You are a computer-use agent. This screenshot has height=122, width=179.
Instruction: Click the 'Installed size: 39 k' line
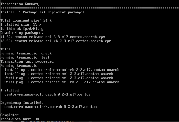[21, 25]
